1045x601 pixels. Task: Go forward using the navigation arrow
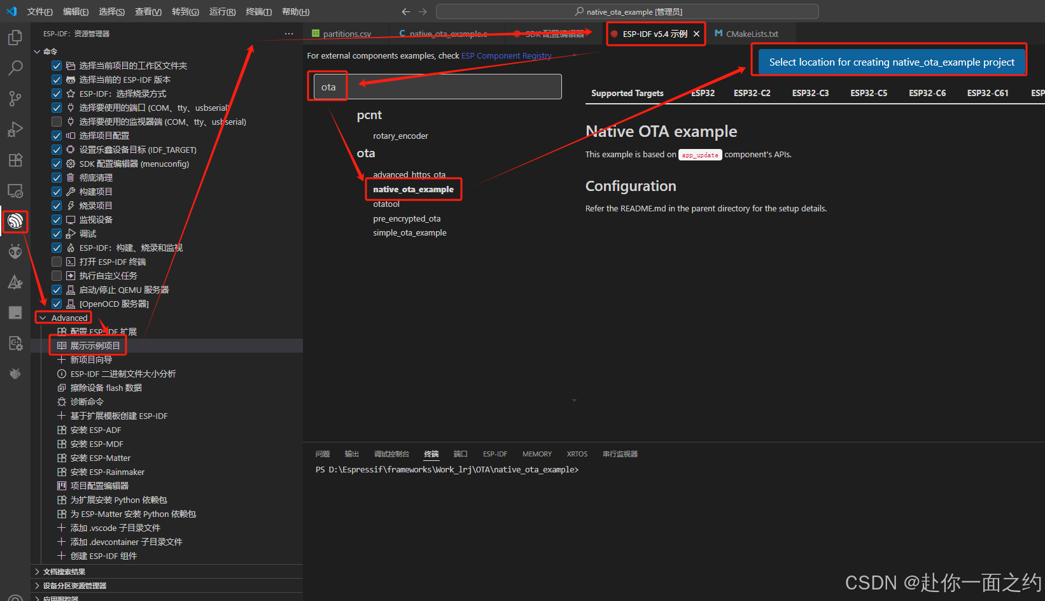tap(423, 11)
